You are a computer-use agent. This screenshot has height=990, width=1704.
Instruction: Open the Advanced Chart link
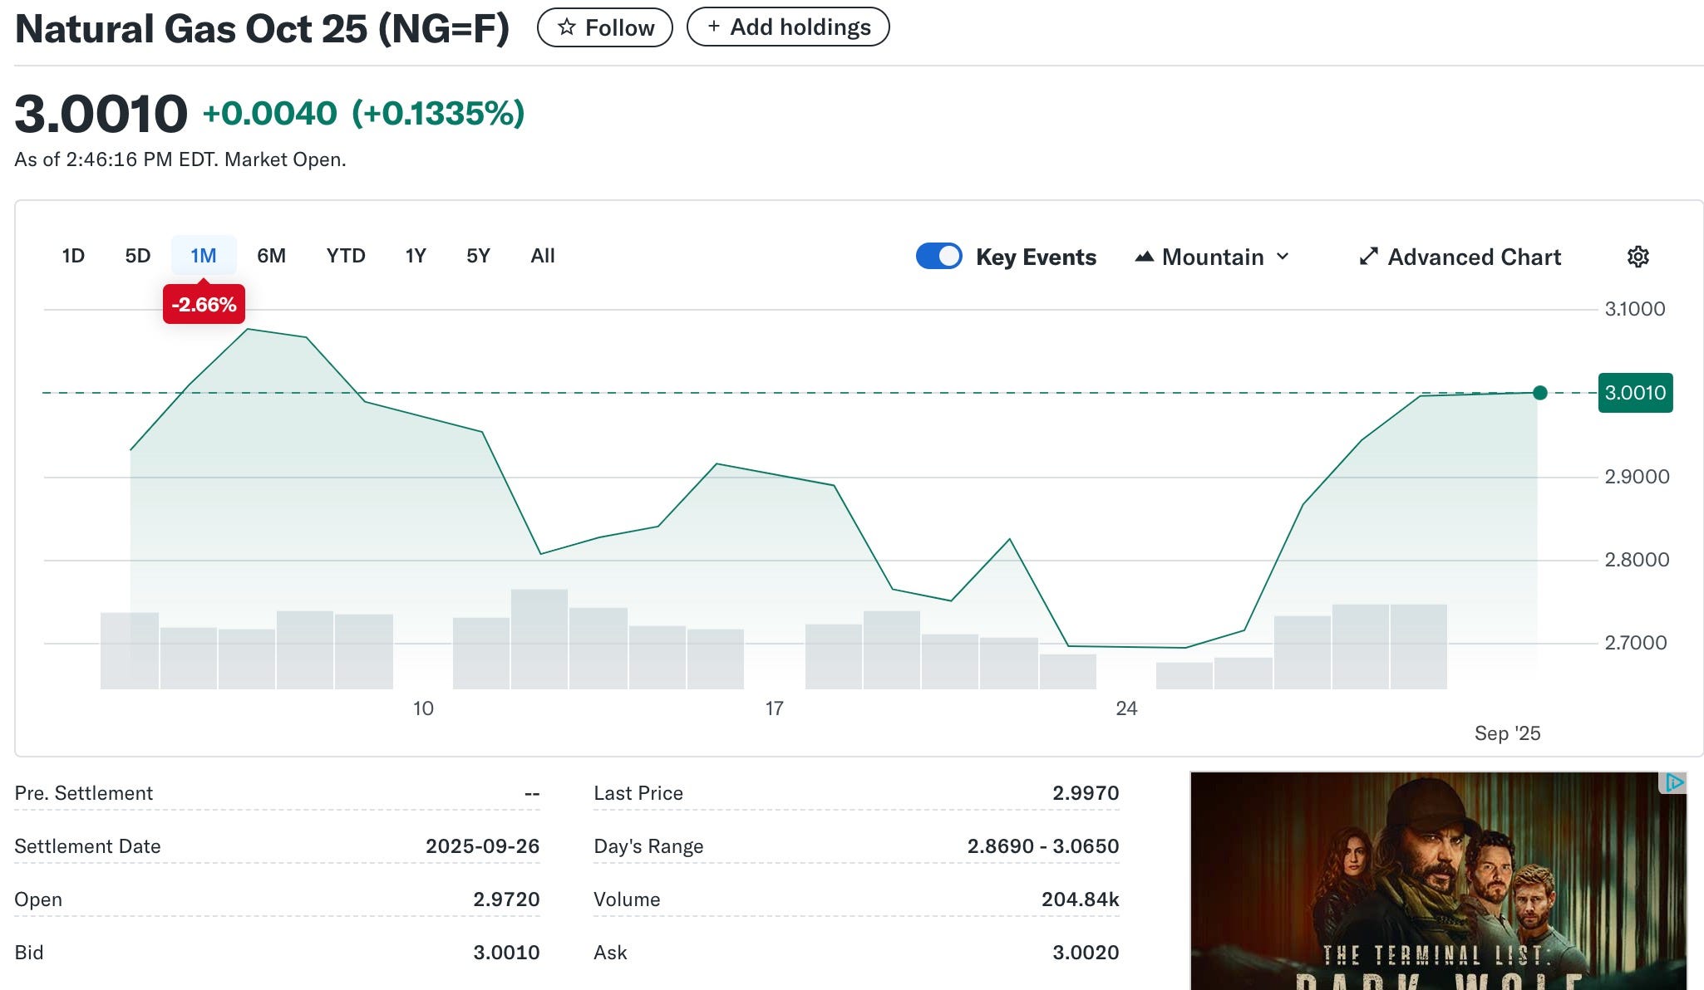1474,257
